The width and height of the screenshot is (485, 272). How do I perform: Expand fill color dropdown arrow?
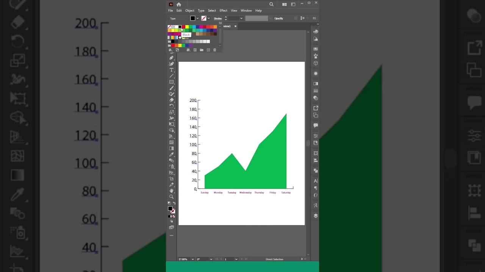click(x=197, y=18)
